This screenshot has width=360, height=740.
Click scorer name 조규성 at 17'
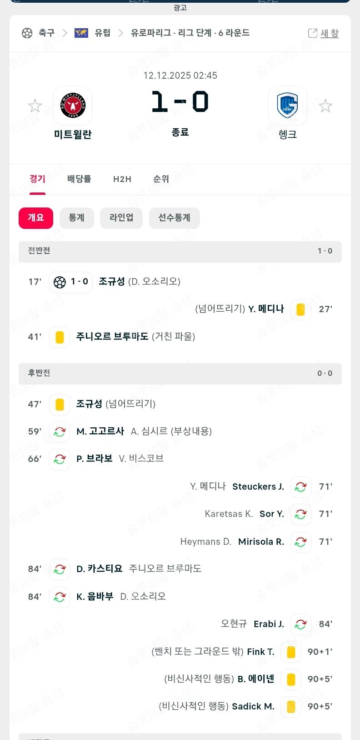(112, 282)
